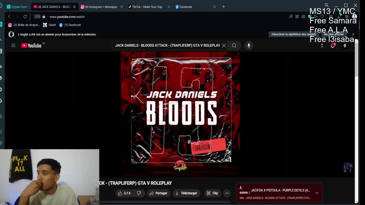Click JACK'DA X PISTOULA - PURPLE DEVILS title

click(x=280, y=190)
